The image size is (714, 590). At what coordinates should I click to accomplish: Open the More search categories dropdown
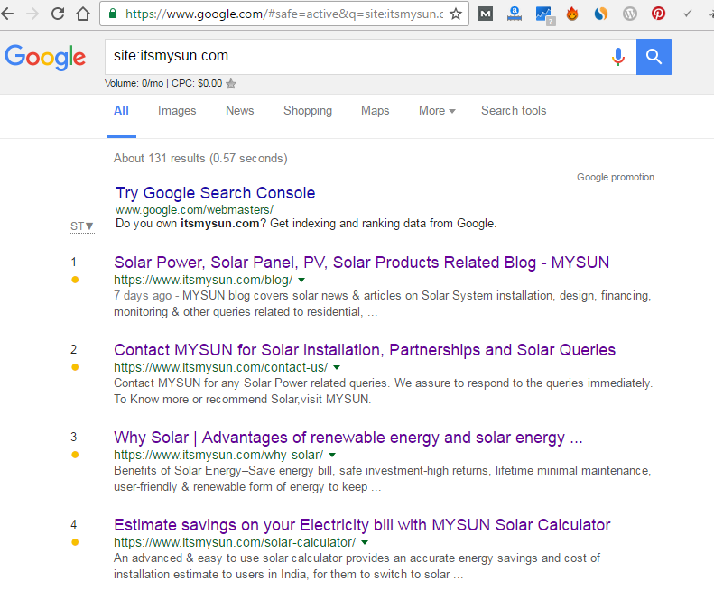[x=437, y=111]
